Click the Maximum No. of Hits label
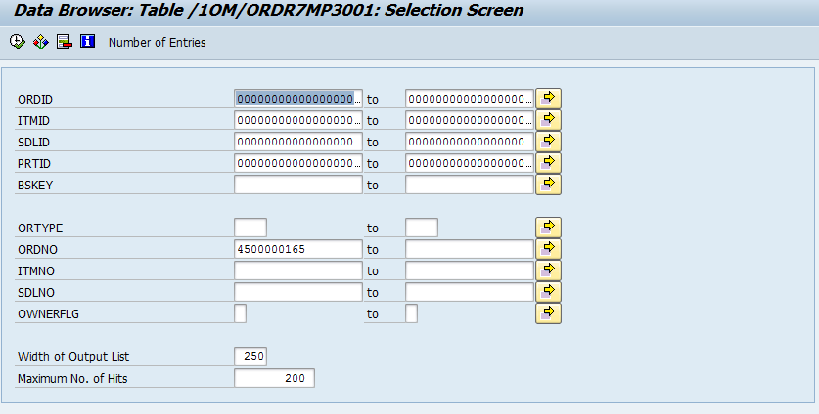The image size is (819, 414). click(72, 379)
